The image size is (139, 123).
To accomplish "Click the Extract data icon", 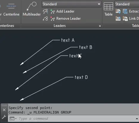I will click(125, 11).
